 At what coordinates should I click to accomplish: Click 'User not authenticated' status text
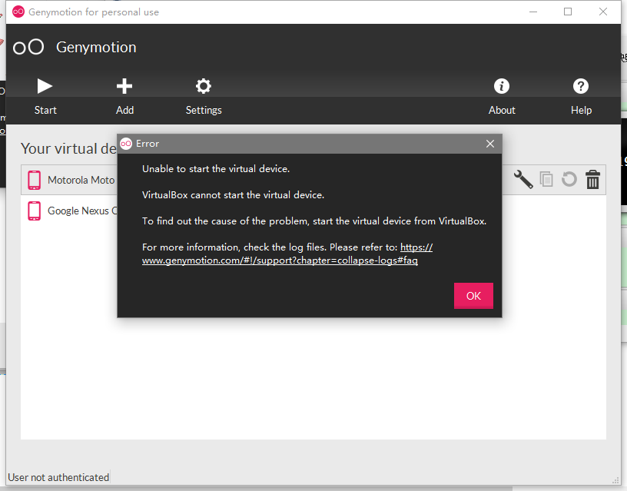tap(58, 477)
